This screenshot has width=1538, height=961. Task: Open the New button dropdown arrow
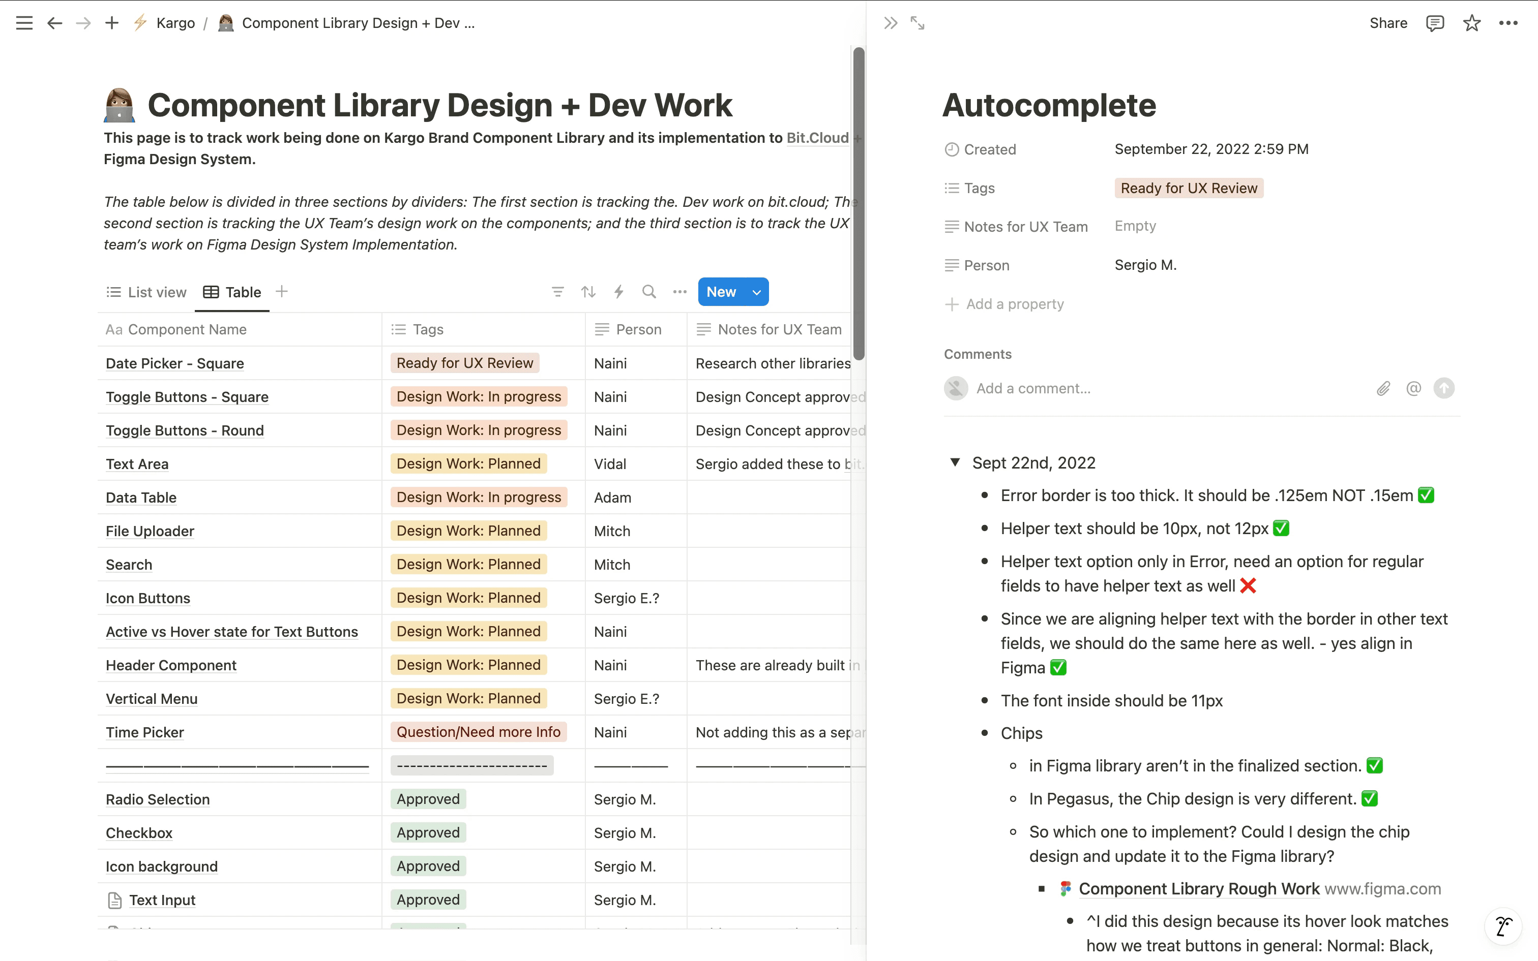(x=756, y=292)
